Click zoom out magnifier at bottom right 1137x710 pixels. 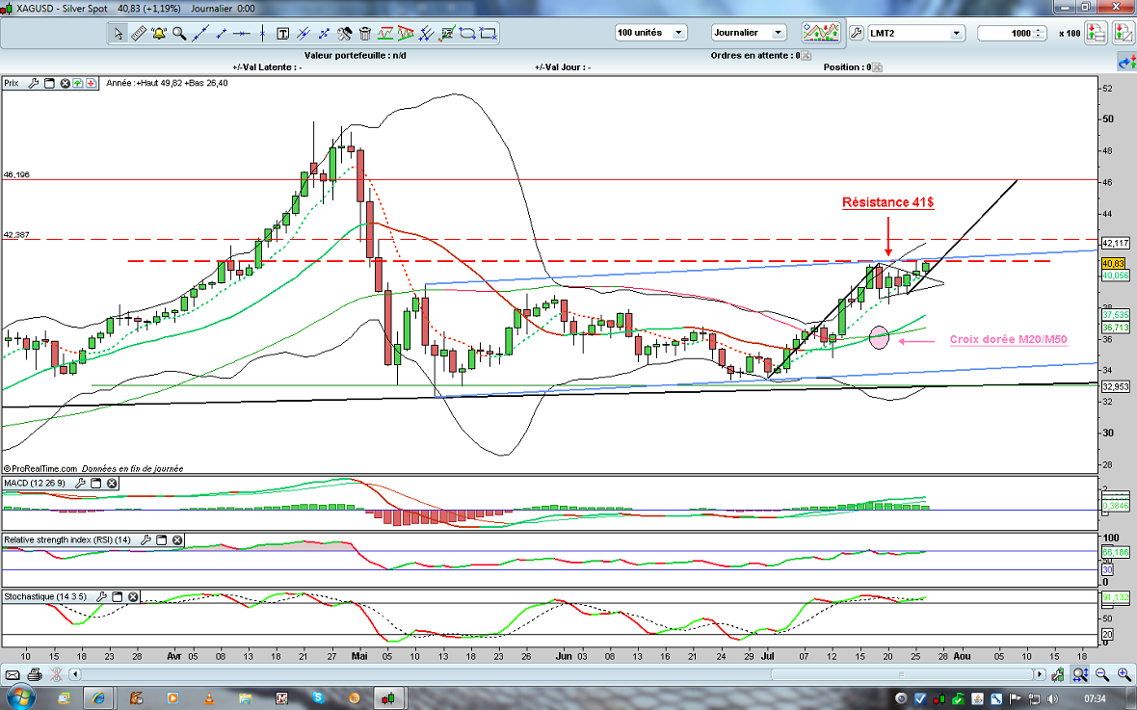(x=1099, y=674)
